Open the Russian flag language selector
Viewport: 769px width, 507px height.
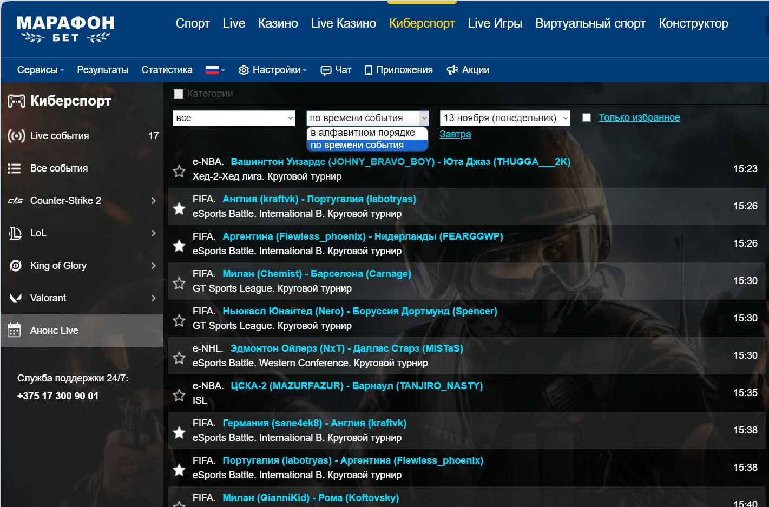[215, 70]
